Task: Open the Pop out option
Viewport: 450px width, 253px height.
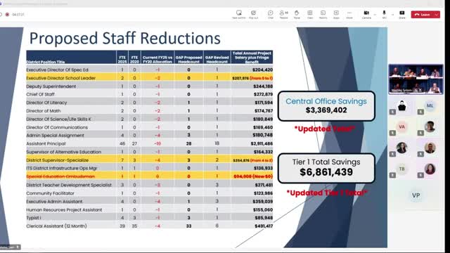Action: 253,14
